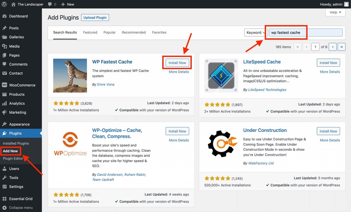Image resolution: width=351 pixels, height=212 pixels.
Task: Switch to the Popular tab
Action: click(x=109, y=33)
